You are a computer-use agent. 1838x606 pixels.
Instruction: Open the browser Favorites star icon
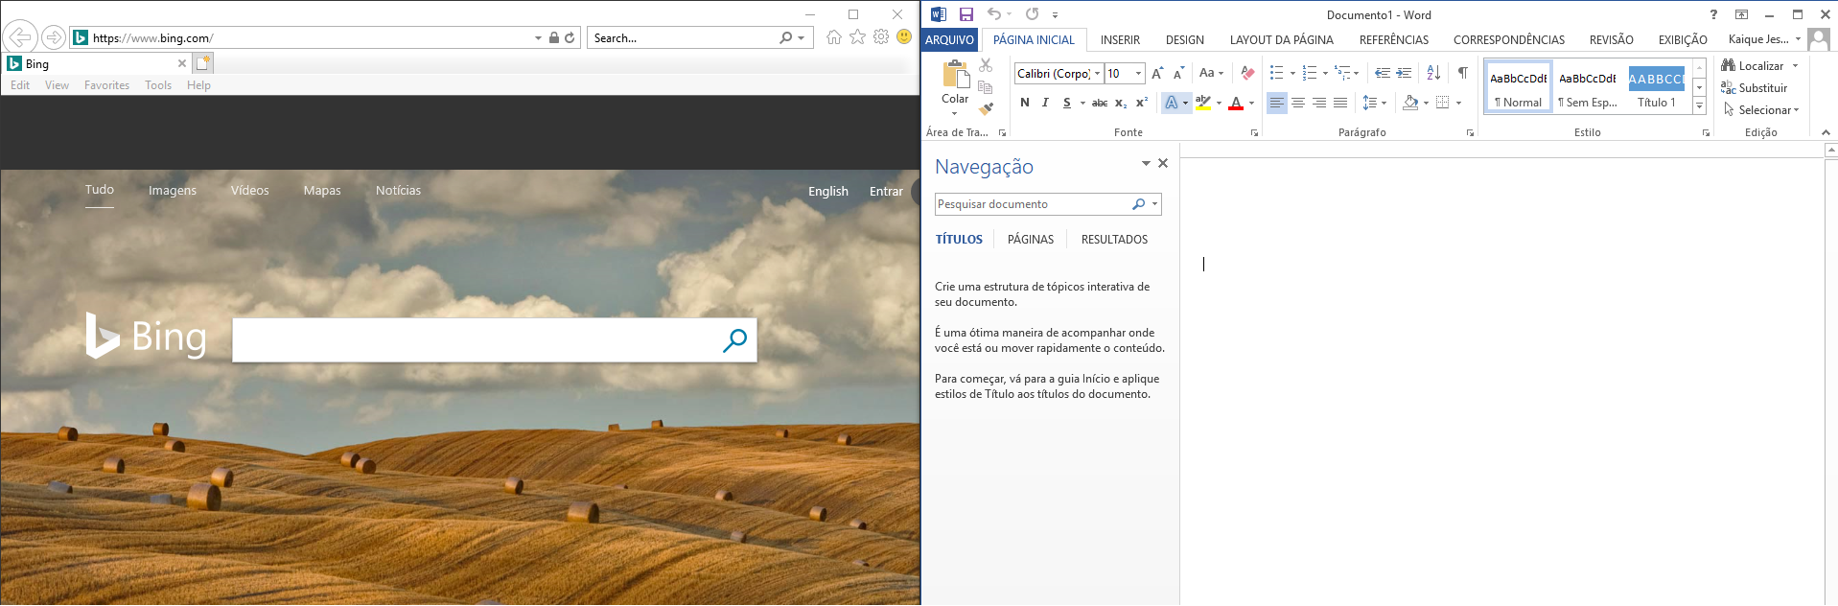click(x=857, y=37)
